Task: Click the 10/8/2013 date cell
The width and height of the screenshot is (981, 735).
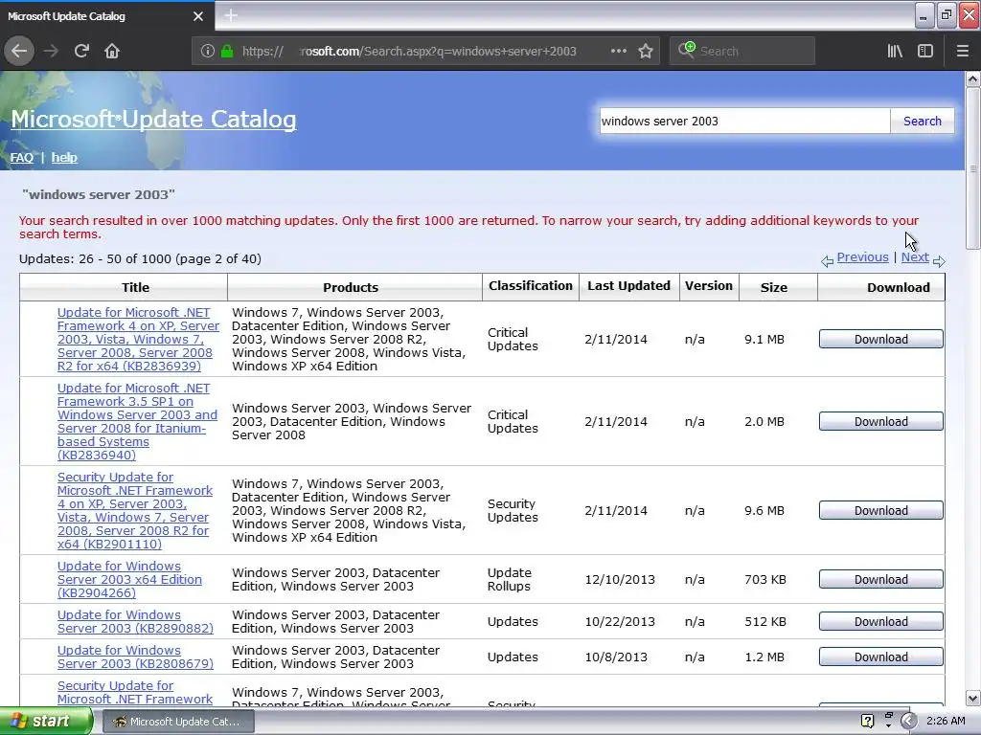Action: (616, 657)
